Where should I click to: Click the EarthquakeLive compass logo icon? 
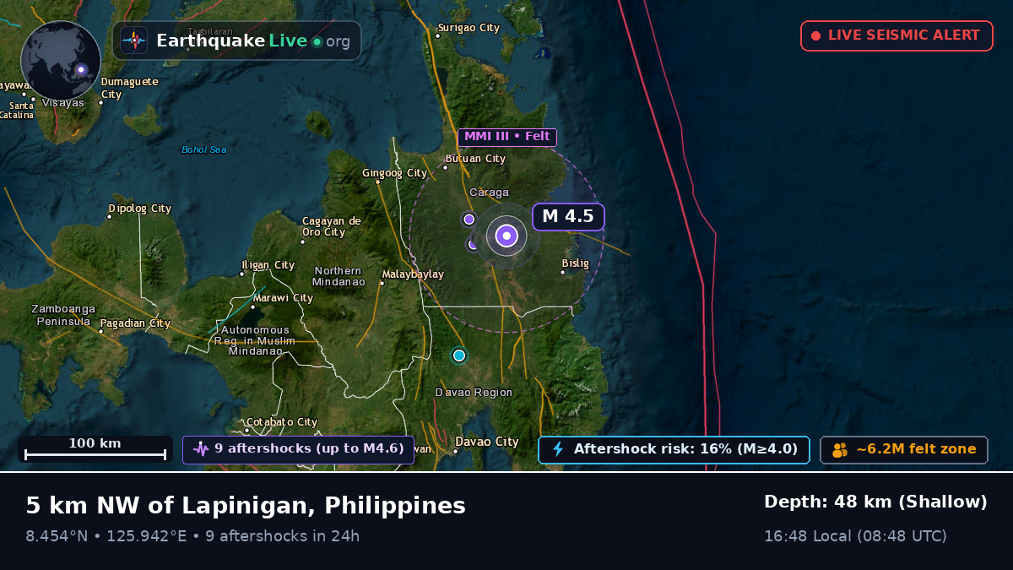point(133,41)
